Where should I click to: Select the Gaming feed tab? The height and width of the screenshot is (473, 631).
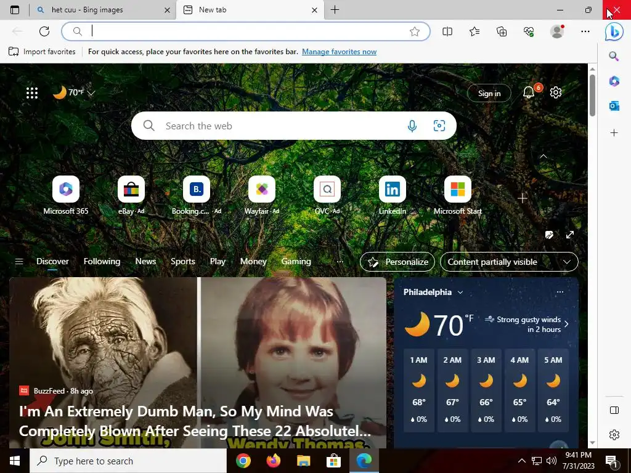[x=296, y=261]
